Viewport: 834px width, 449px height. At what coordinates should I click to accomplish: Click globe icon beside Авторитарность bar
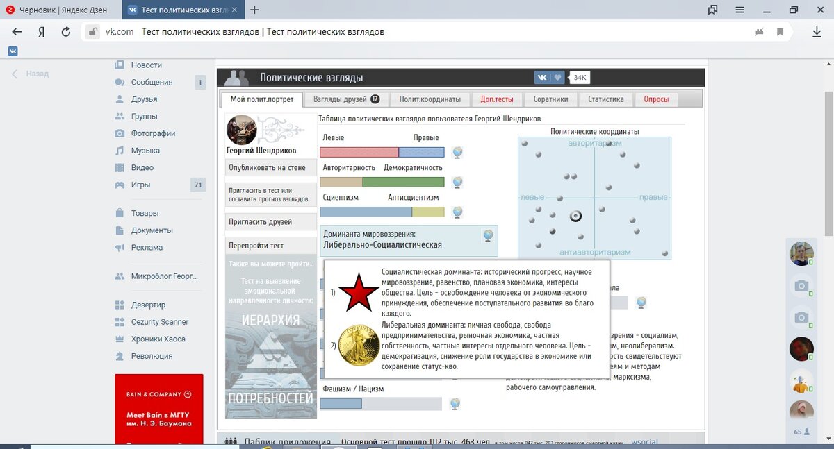tap(457, 183)
